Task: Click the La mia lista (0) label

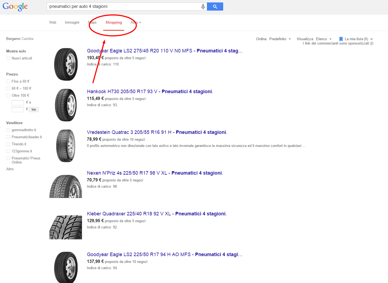Action: (x=356, y=39)
